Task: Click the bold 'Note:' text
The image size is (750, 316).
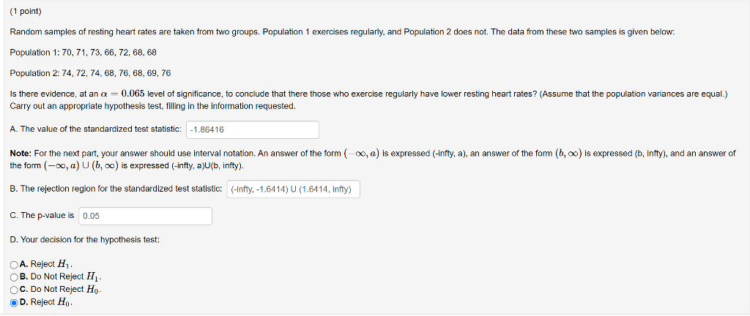Action: click(x=21, y=154)
